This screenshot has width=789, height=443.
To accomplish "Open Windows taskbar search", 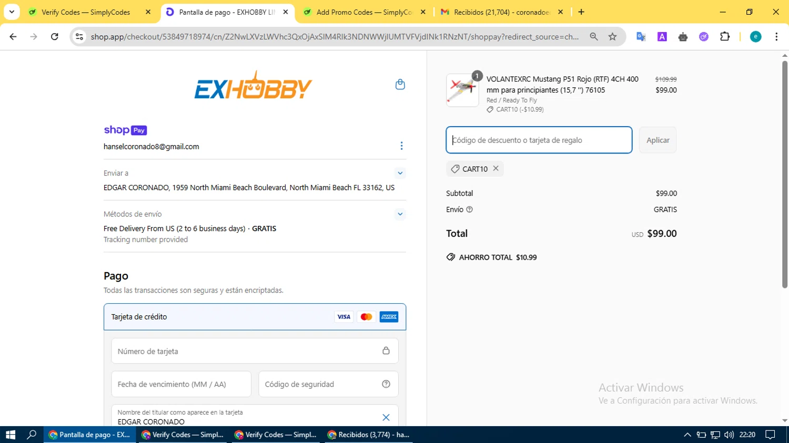I will coord(32,435).
